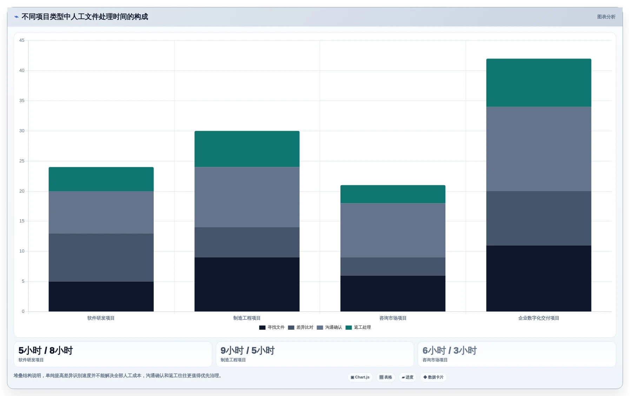Image resolution: width=630 pixels, height=396 pixels.
Task: Click the 堆叠结构说明 footer note
Action: click(x=118, y=376)
